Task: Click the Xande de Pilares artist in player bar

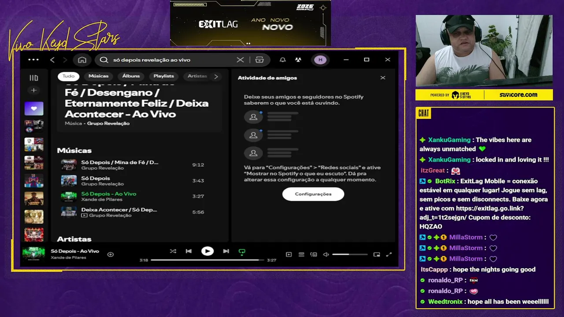Action: coord(68,258)
